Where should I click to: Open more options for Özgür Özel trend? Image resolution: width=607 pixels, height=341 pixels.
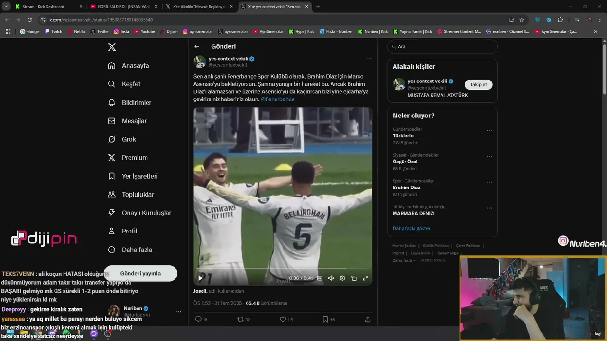(x=489, y=156)
